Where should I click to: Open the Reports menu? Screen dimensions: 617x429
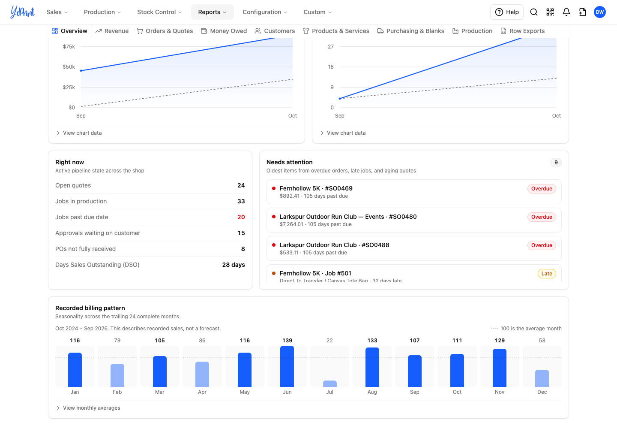(x=213, y=12)
